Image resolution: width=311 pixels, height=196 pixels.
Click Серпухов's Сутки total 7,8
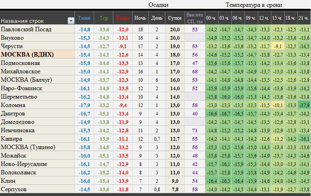(x=175, y=189)
